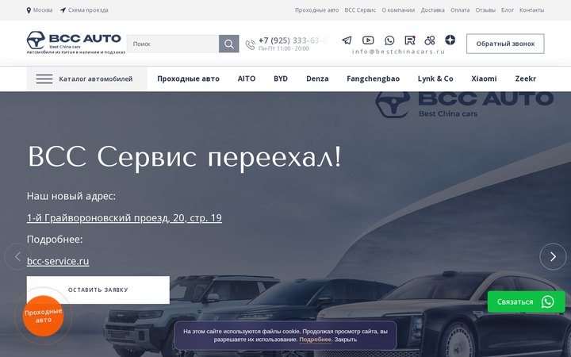This screenshot has width=571, height=357.
Task: Open the О компании link
Action: point(398,10)
